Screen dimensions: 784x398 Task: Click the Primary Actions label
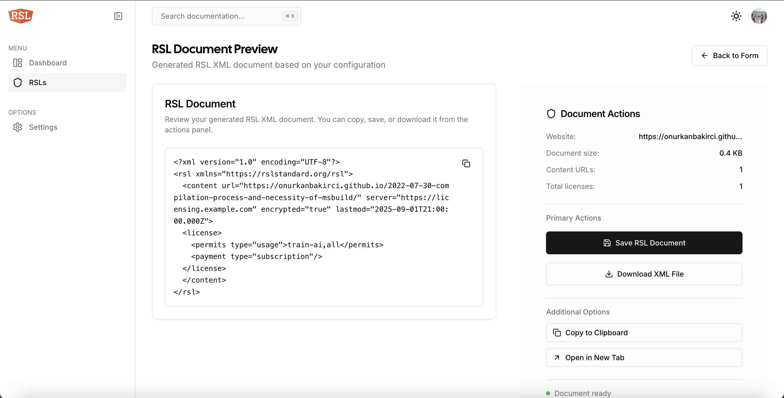tap(573, 218)
